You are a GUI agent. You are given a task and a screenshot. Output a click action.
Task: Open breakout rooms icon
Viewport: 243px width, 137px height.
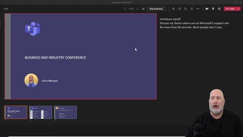tap(192, 9)
